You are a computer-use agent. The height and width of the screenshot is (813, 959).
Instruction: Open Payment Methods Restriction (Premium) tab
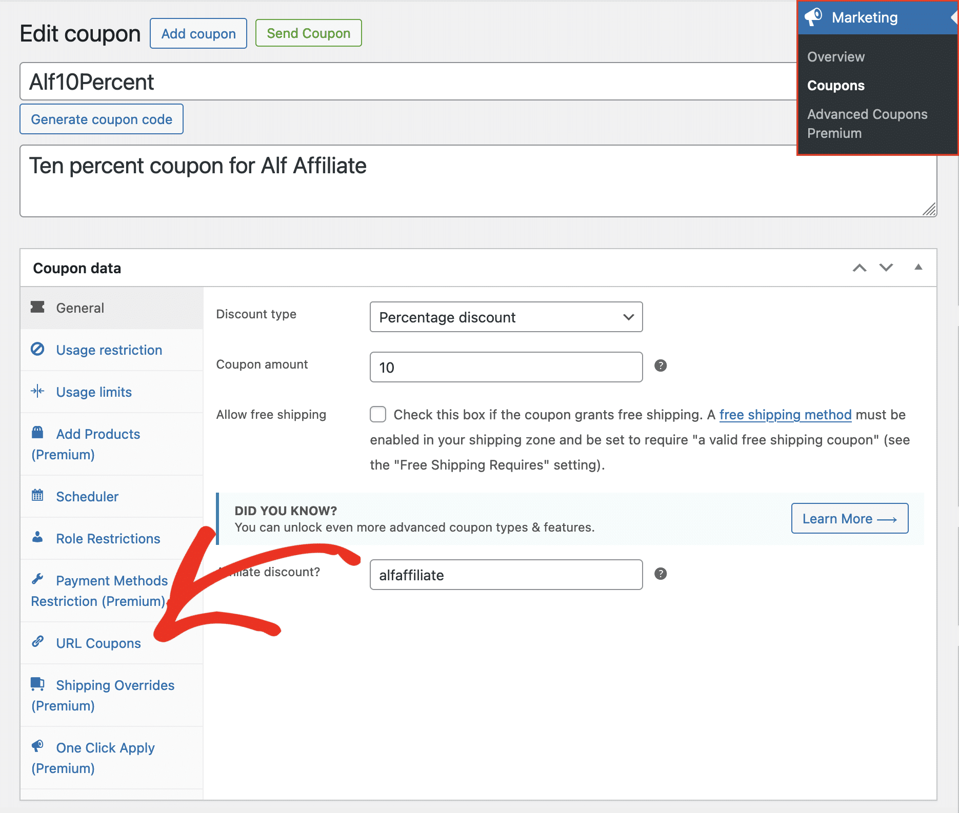click(112, 591)
